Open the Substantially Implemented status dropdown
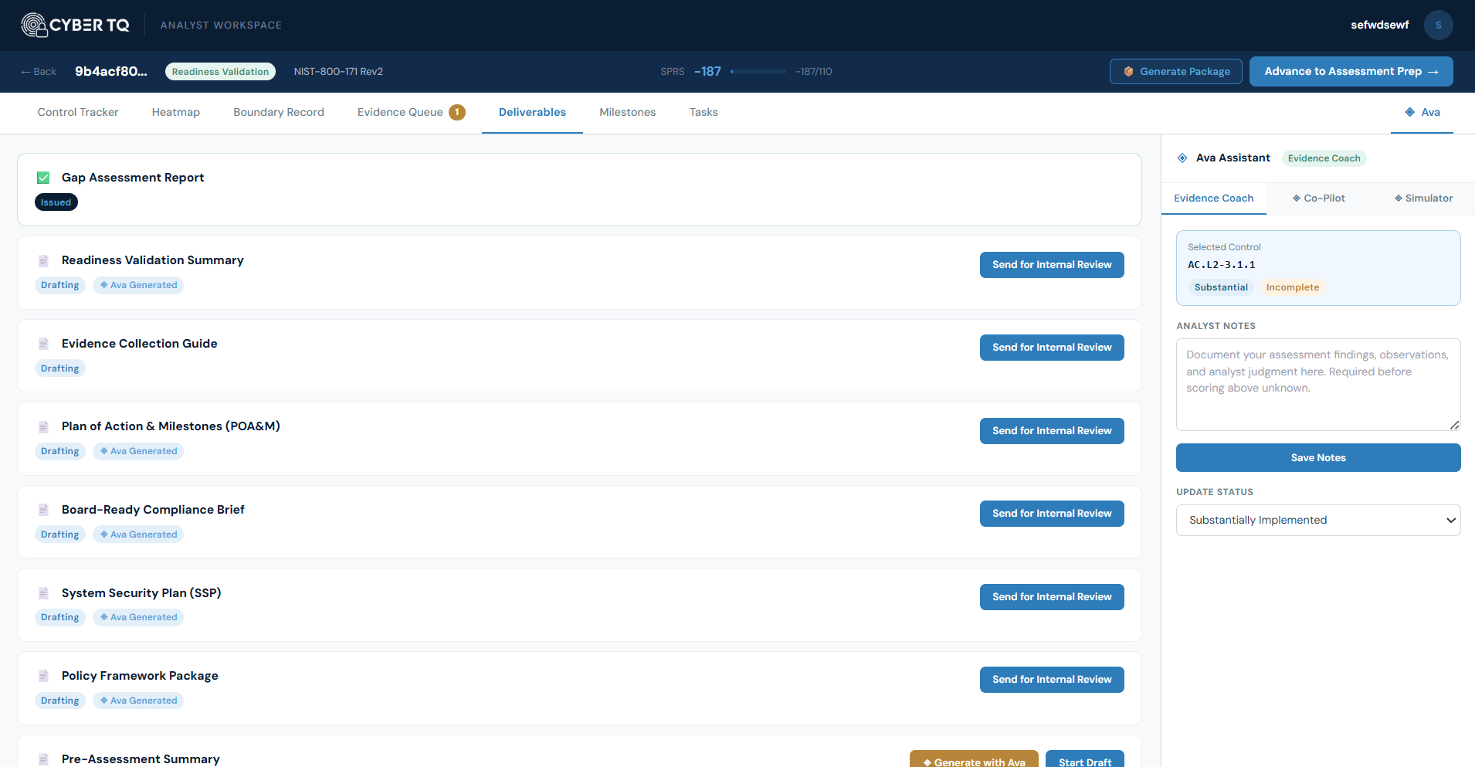The image size is (1475, 767). [1317, 520]
